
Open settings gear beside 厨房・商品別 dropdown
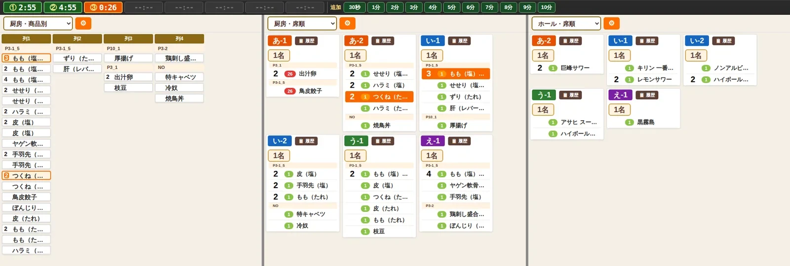pos(83,23)
